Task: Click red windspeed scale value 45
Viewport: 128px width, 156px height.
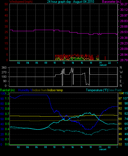Action: [x=6, y=10]
